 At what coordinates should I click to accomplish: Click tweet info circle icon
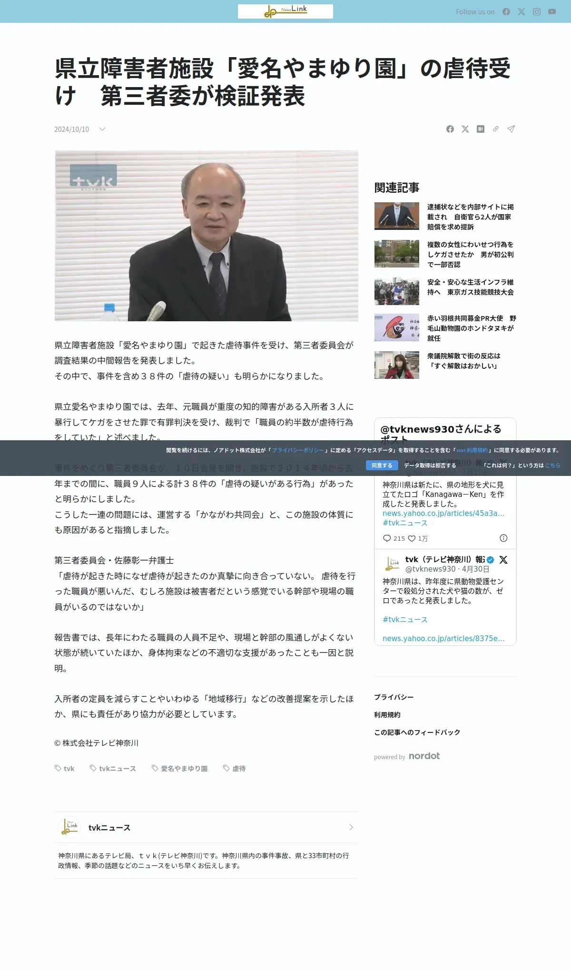(503, 538)
